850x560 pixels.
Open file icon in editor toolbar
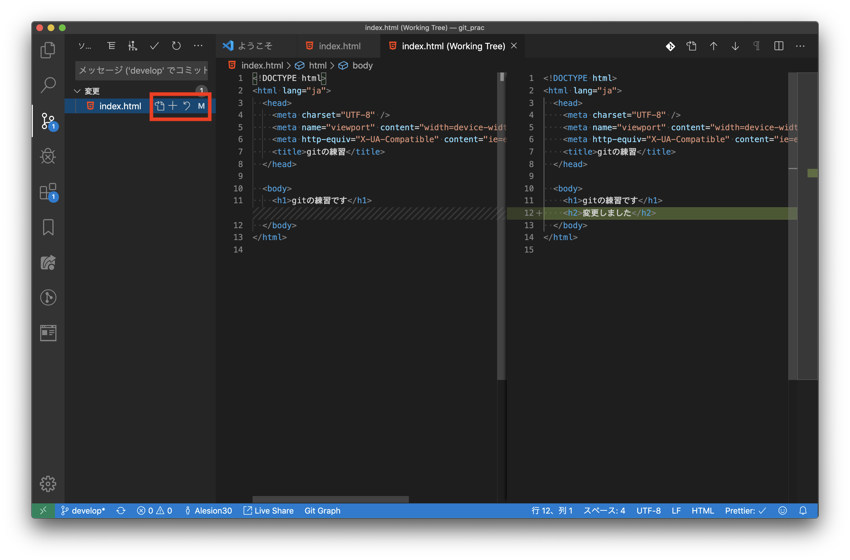click(692, 46)
